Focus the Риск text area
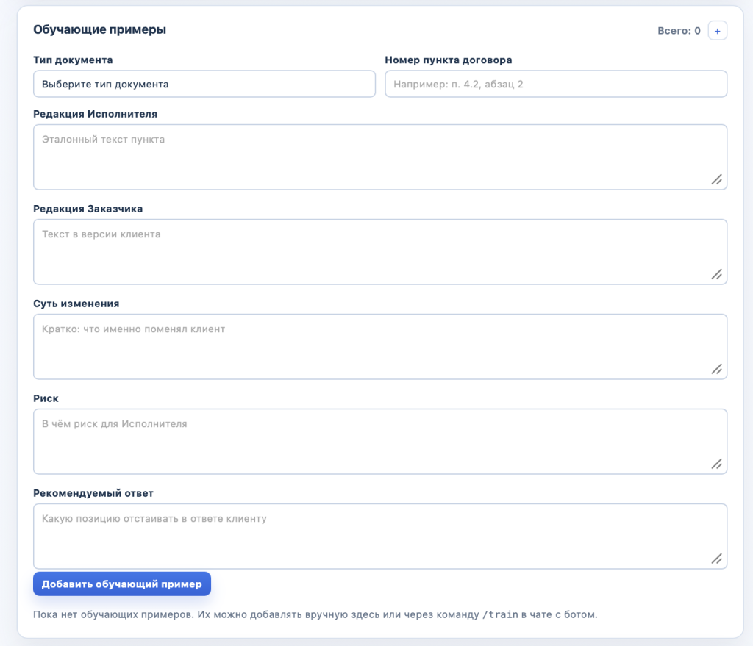Image resolution: width=753 pixels, height=646 pixels. (x=380, y=442)
